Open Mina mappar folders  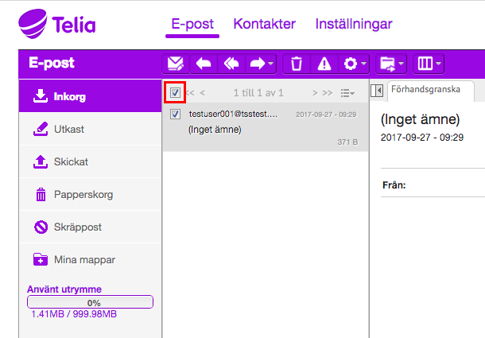click(90, 259)
